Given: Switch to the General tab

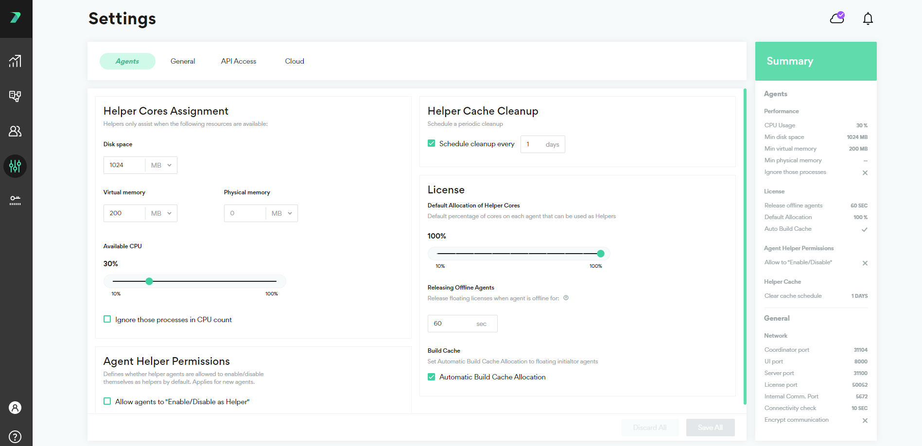Looking at the screenshot, I should tap(183, 61).
